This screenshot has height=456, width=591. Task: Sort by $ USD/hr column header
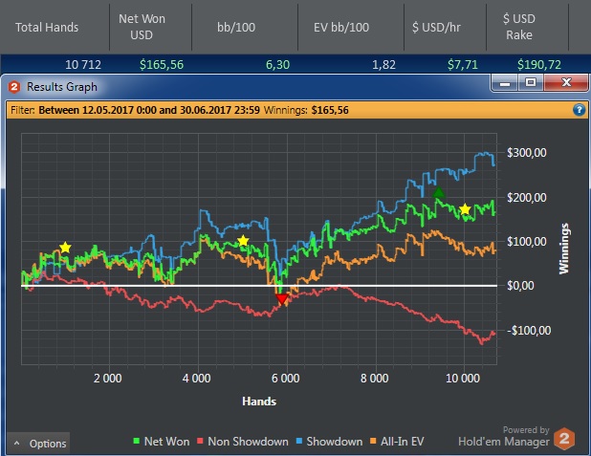coord(445,27)
